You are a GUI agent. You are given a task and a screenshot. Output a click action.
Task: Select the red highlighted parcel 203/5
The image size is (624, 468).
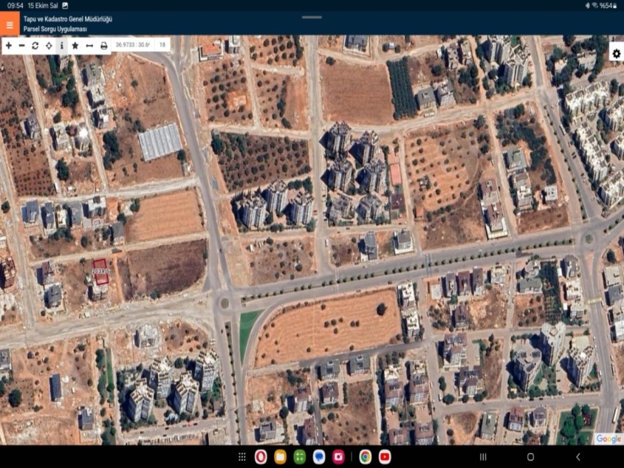(100, 270)
